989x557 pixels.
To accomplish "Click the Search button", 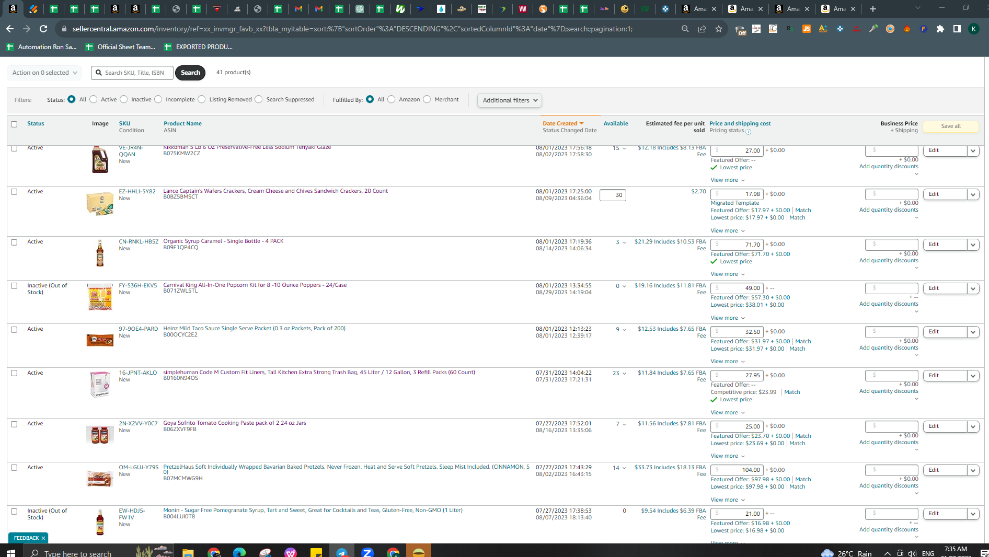I will [x=190, y=73].
